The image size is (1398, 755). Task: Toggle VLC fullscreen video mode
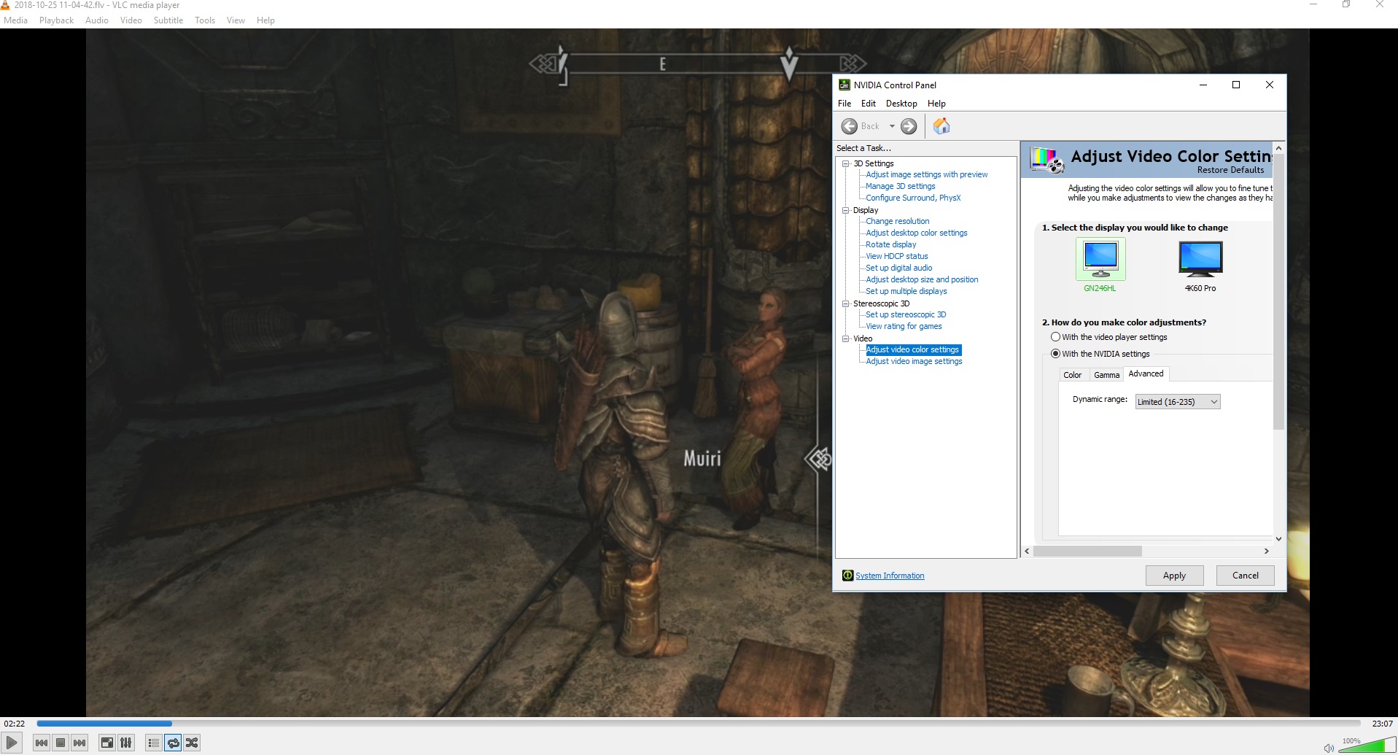[107, 743]
